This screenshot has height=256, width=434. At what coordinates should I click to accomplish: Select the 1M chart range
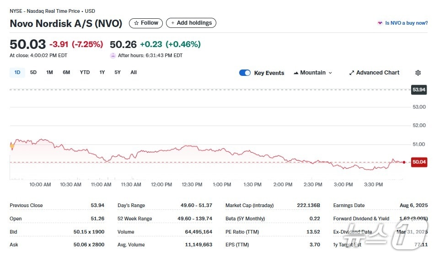[49, 72]
